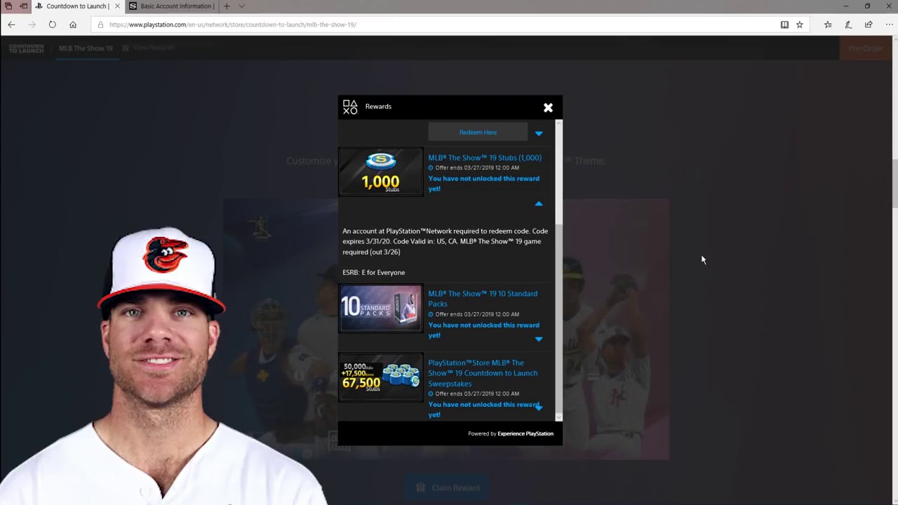Switch to Basic Account Information tab
The image size is (898, 505).
click(171, 6)
